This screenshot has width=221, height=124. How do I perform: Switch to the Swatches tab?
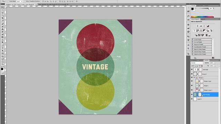point(200,6)
